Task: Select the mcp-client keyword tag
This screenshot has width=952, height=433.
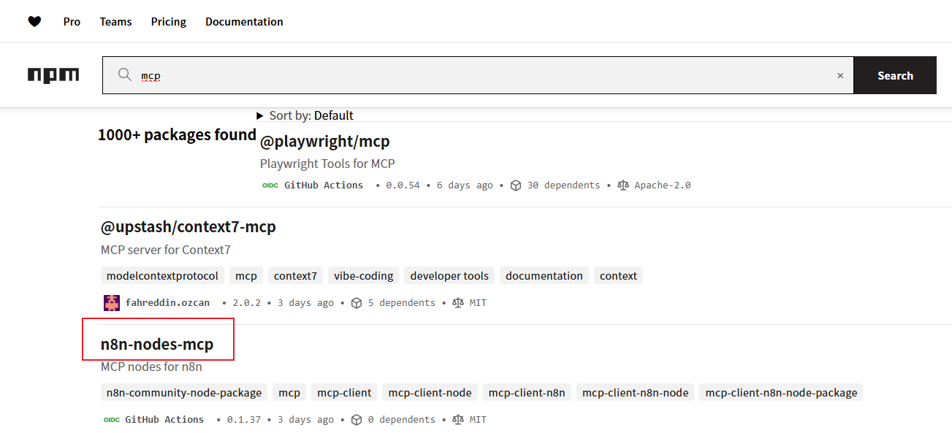Action: [344, 393]
